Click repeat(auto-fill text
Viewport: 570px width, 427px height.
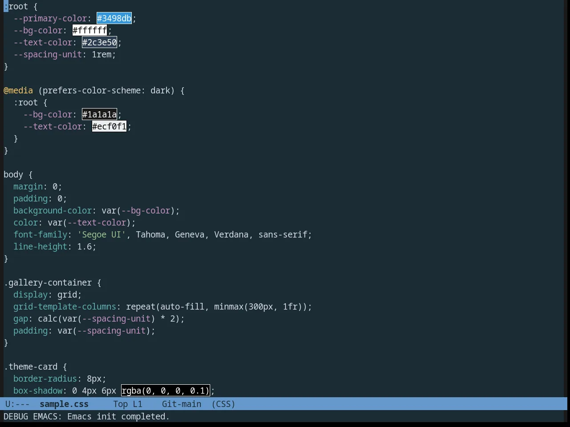coord(165,306)
